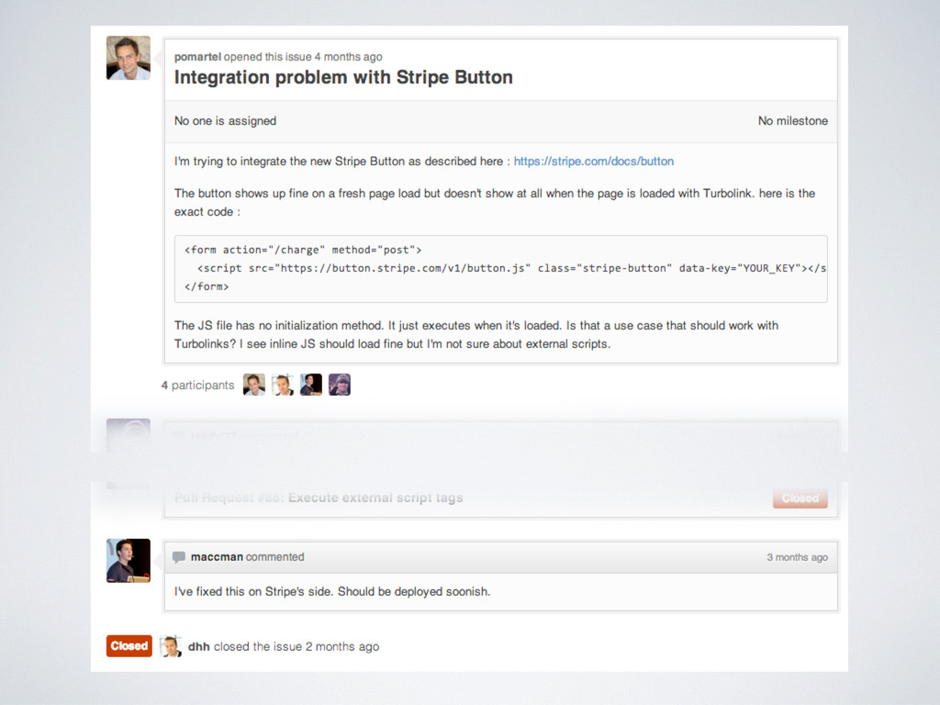Screen dimensions: 940x705
Task: Click dhh's small avatar
Action: click(171, 646)
